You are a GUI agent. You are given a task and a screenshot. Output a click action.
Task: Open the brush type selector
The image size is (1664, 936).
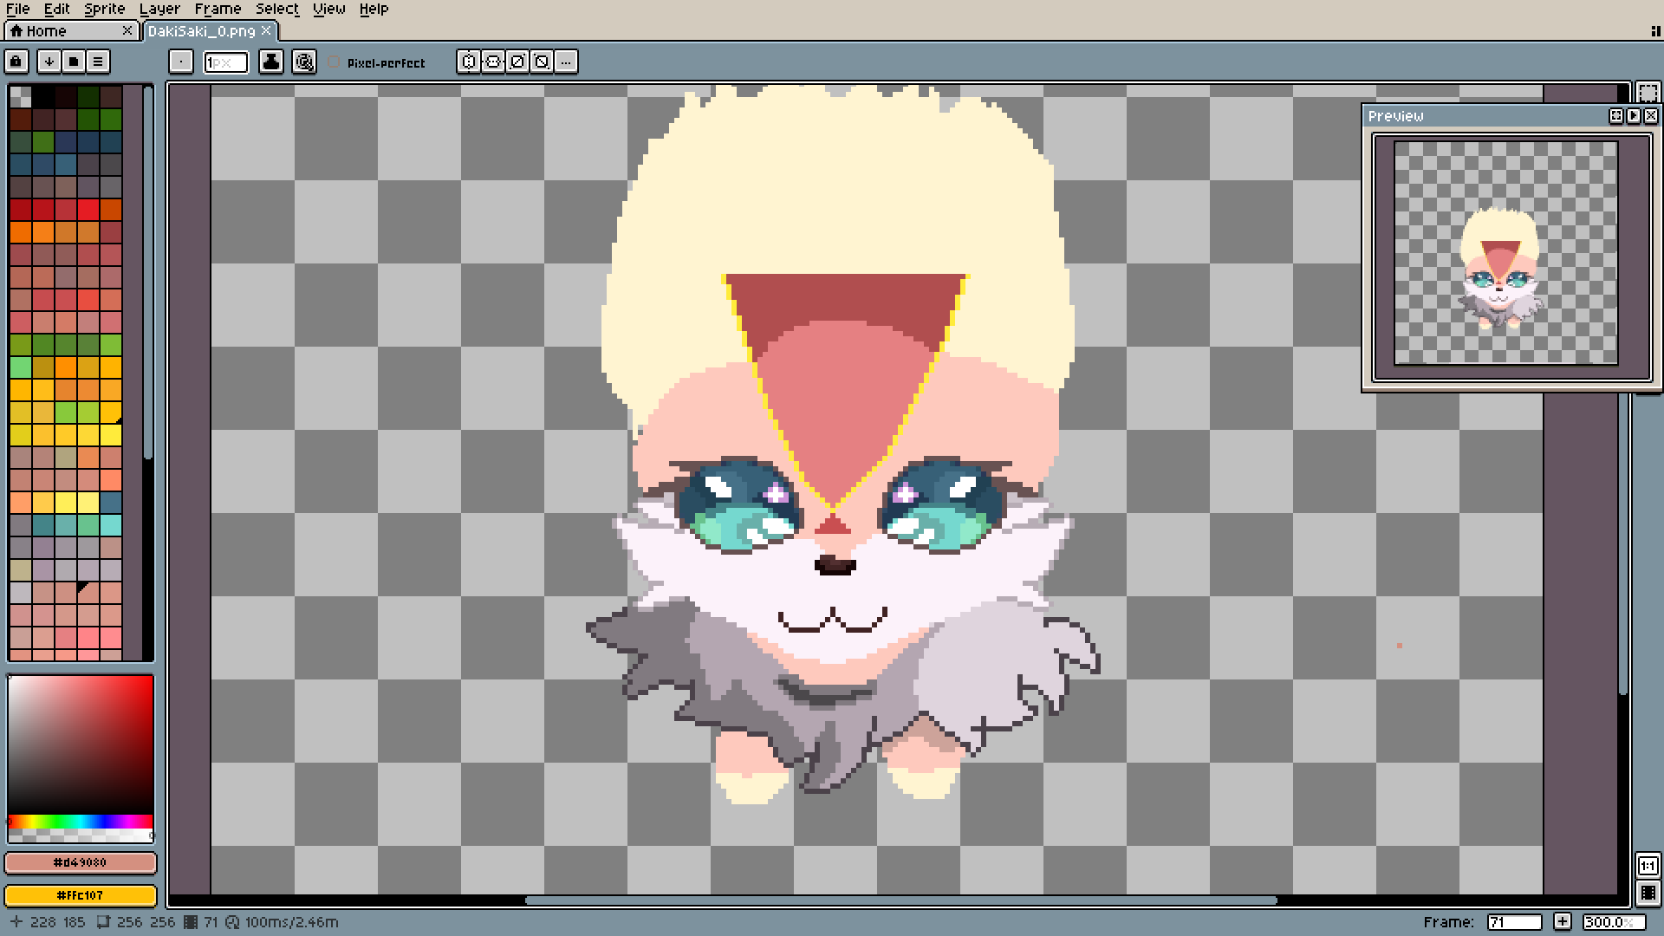coord(180,62)
